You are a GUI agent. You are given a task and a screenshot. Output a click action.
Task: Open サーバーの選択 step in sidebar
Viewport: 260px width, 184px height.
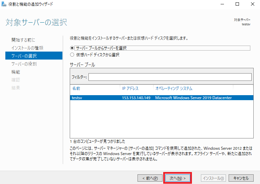(x=34, y=56)
